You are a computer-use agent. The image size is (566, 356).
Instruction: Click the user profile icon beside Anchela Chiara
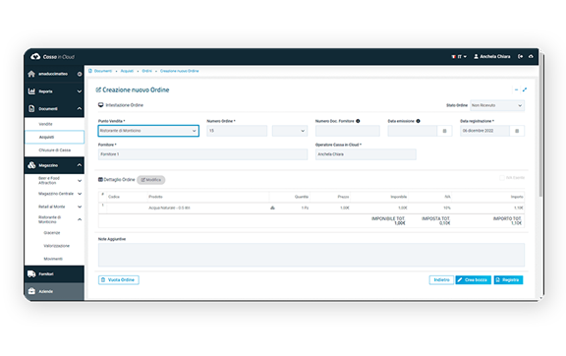(477, 56)
